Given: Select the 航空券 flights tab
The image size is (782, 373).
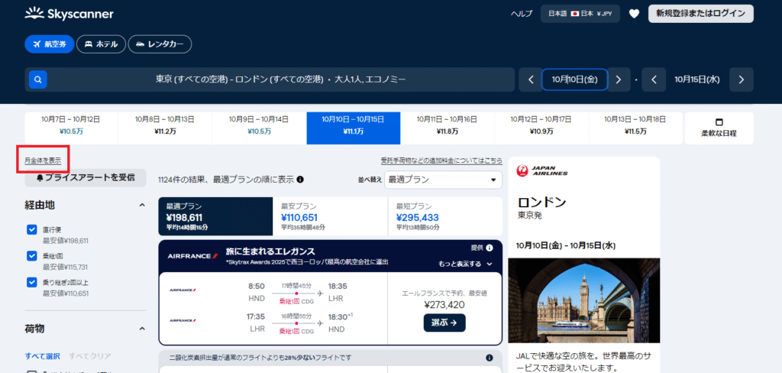Looking at the screenshot, I should point(50,44).
